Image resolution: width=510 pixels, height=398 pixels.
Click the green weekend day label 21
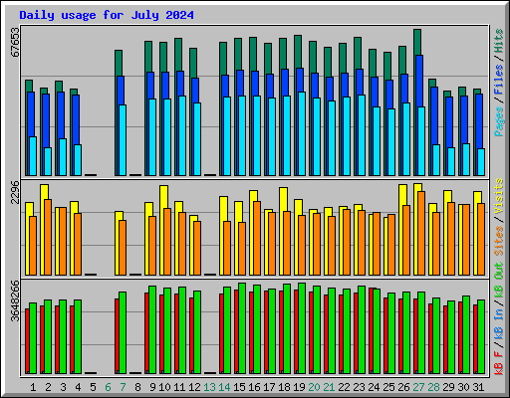click(329, 387)
